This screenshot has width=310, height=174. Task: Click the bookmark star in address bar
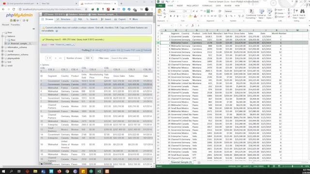pos(86,9)
